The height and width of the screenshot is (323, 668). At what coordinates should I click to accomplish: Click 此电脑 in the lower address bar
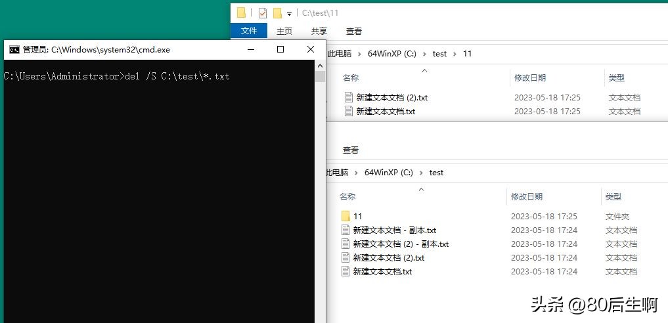pos(337,173)
